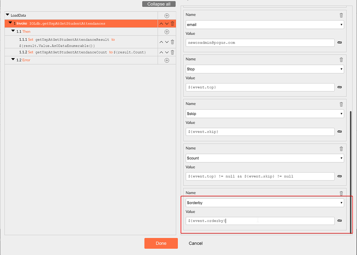Add a step under the 1.1 Then branch
This screenshot has height=255, width=357.
pos(167,32)
